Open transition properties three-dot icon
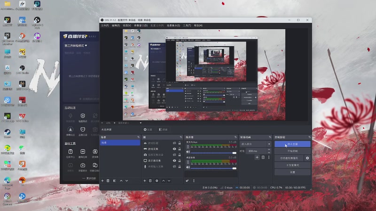 click(269, 158)
